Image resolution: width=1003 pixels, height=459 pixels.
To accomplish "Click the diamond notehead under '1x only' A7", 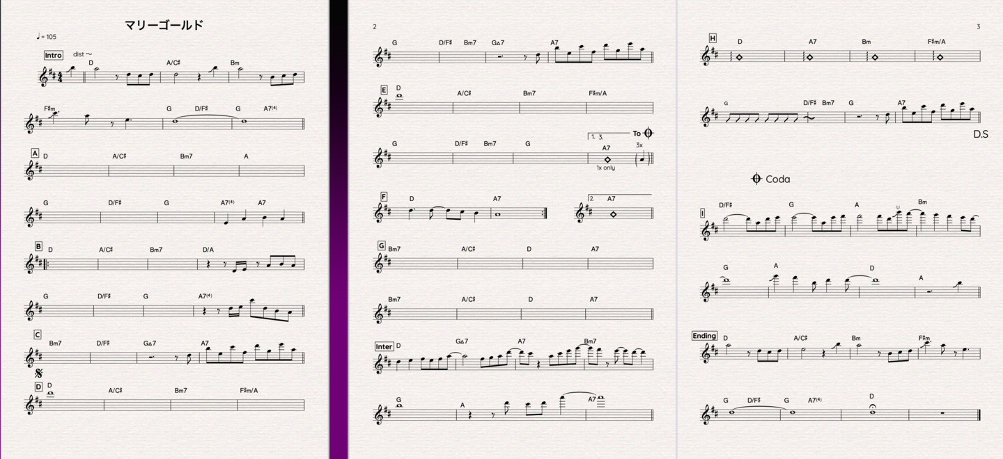I will (x=607, y=159).
